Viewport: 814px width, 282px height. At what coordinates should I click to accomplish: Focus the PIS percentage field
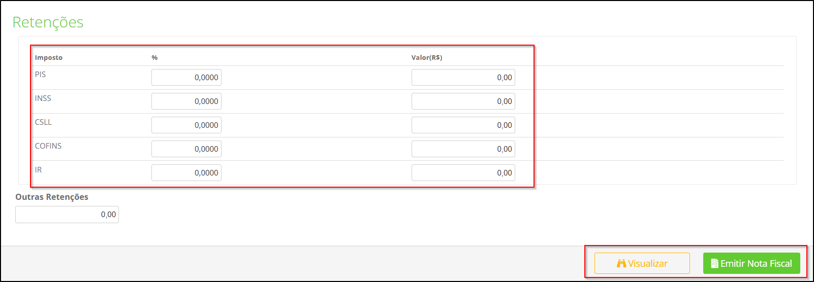tap(186, 78)
